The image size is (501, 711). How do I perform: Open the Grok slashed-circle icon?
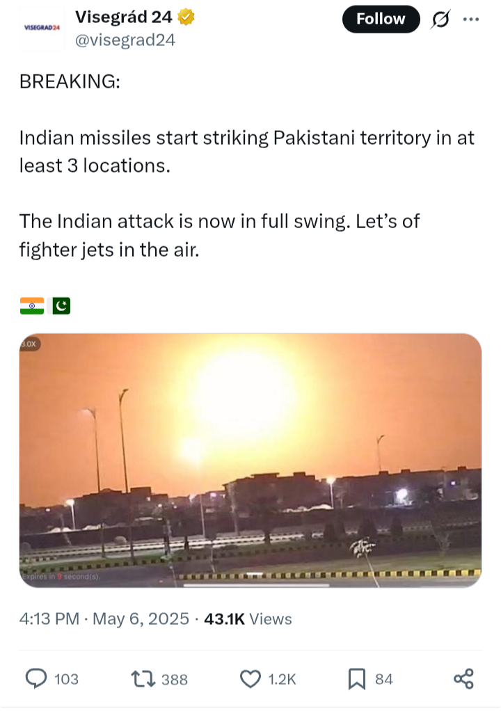pos(440,19)
